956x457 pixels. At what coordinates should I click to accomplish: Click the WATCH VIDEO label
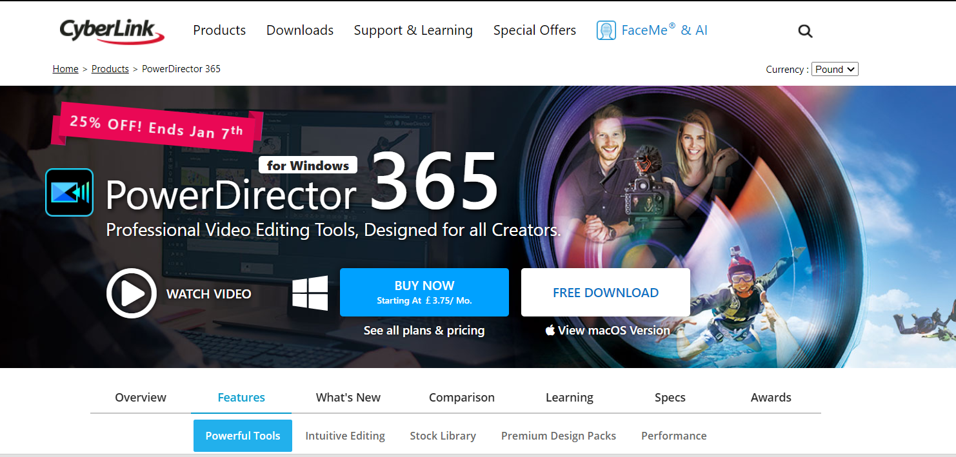pos(209,294)
